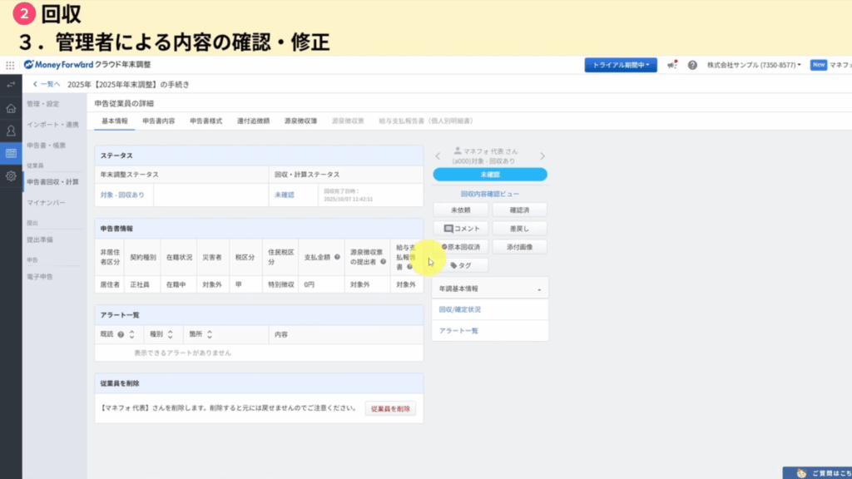
Task: Open the settings gear icon in sidebar
Action: pos(11,175)
